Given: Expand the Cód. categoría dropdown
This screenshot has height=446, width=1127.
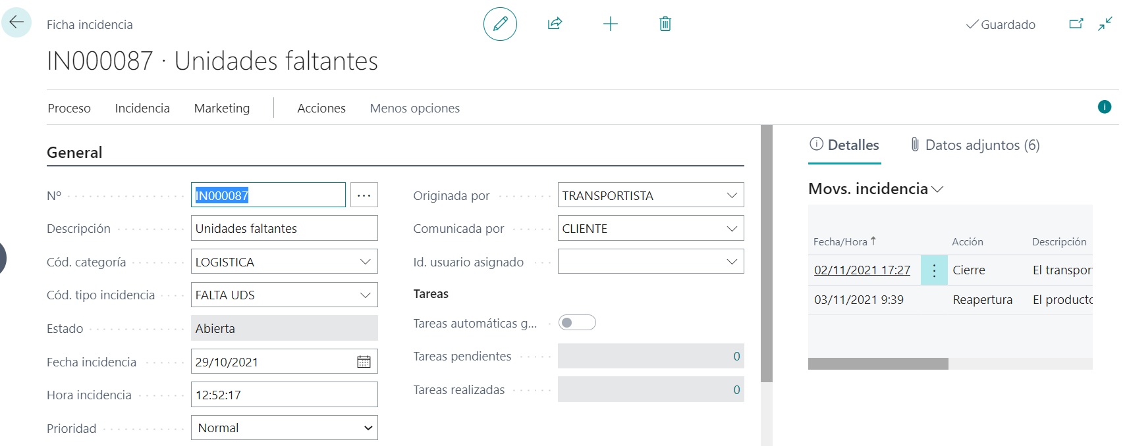Looking at the screenshot, I should coord(365,262).
